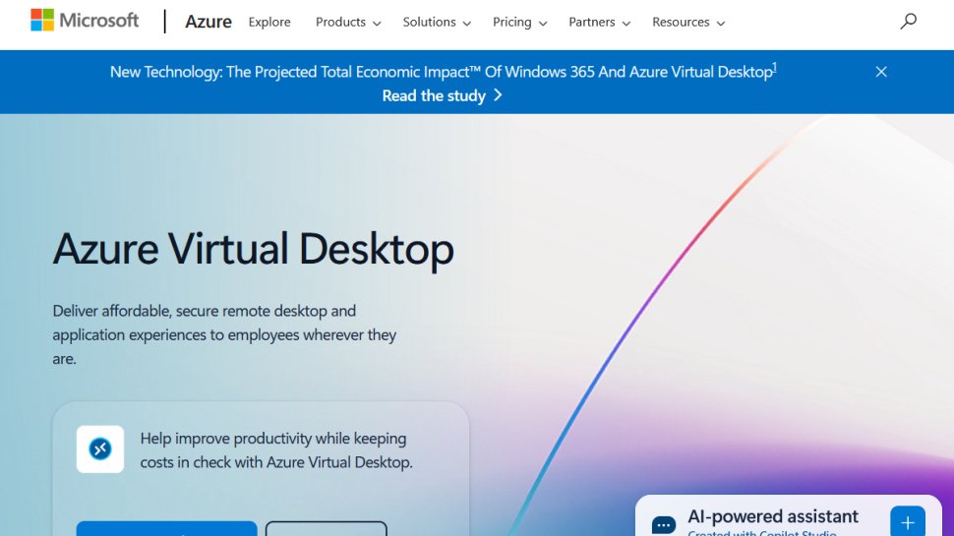
Task: Click the Azure Virtual Desktop product icon
Action: click(x=100, y=449)
